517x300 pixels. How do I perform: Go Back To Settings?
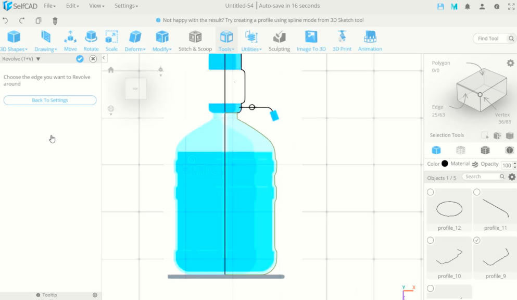click(x=50, y=100)
